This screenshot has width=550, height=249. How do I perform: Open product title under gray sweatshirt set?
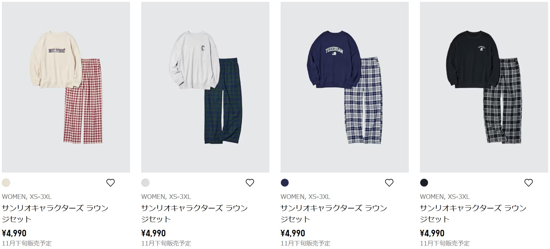(x=194, y=213)
